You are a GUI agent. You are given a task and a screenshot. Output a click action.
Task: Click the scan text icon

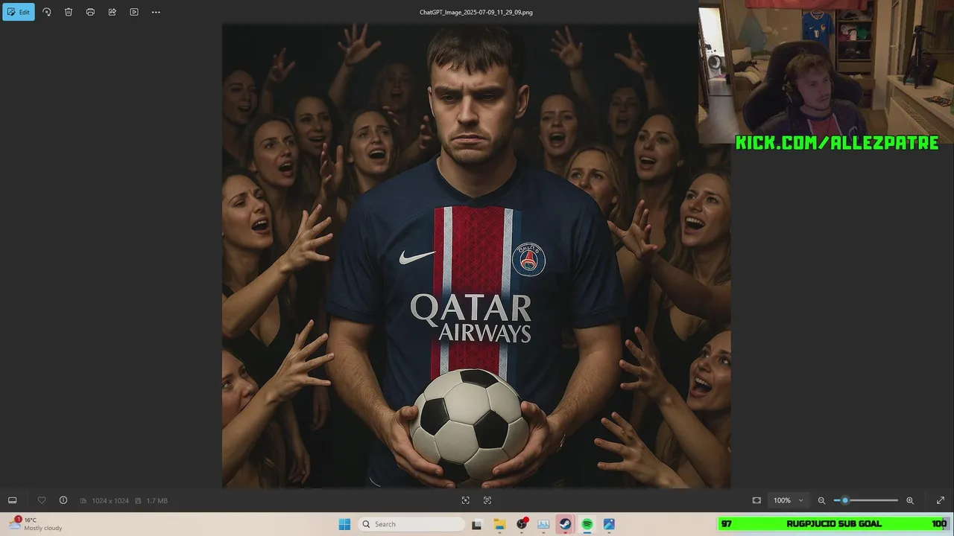(487, 500)
